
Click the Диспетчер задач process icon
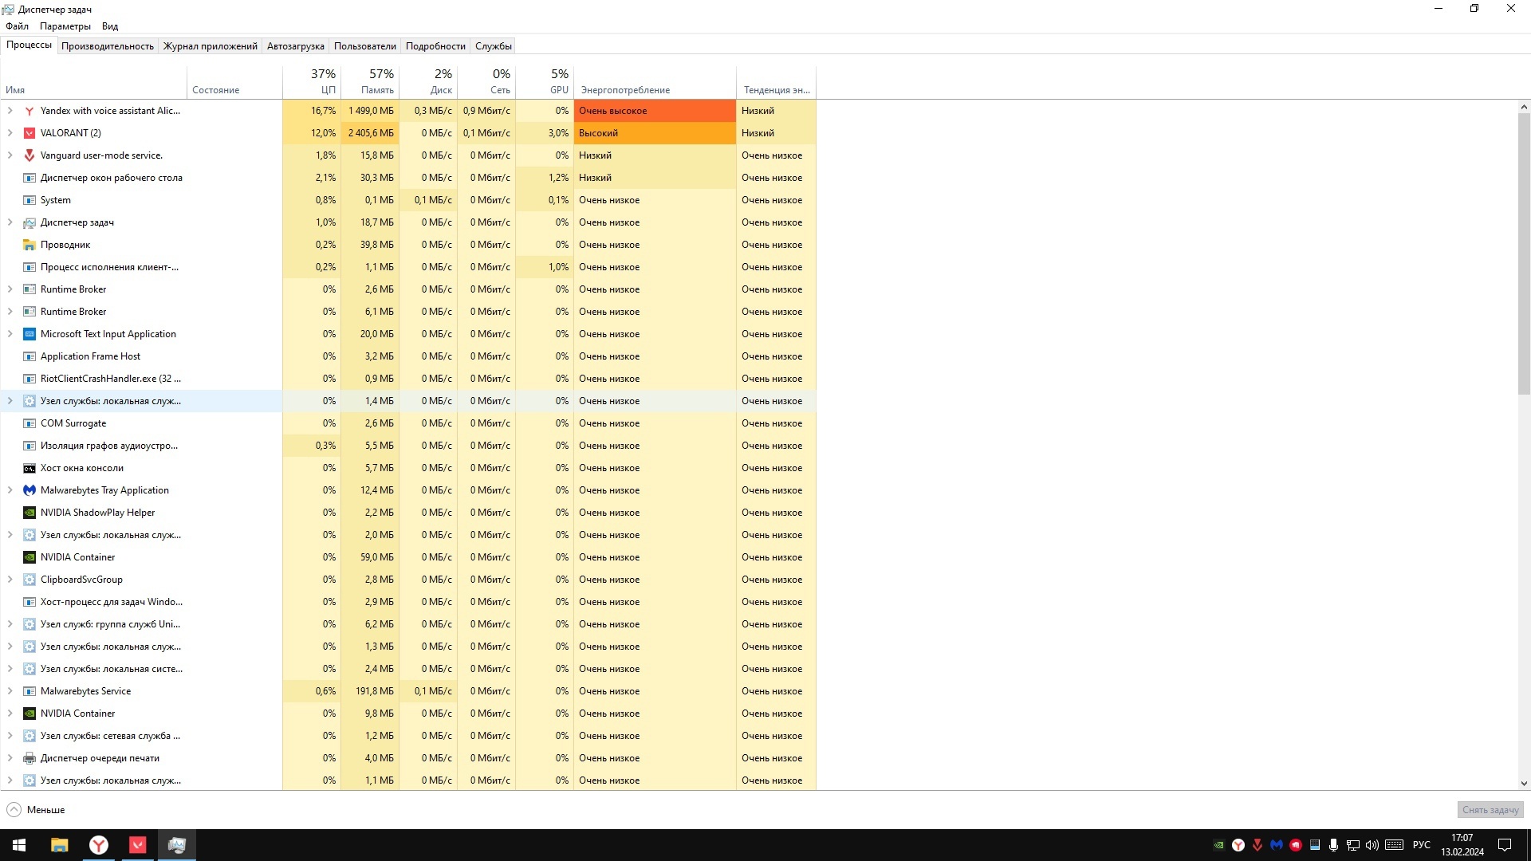click(30, 222)
